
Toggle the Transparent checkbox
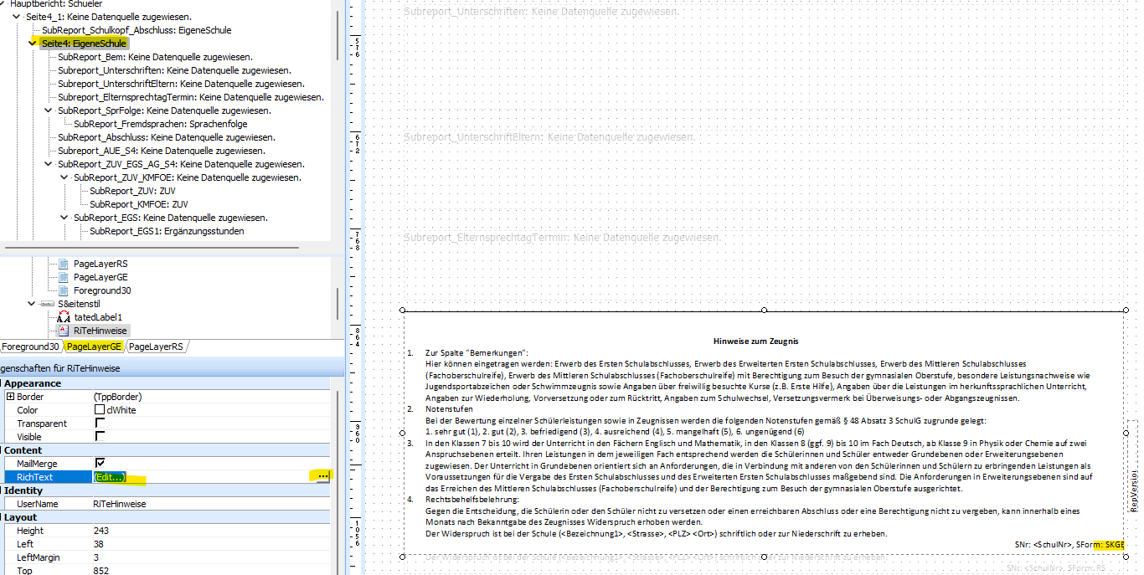(x=100, y=424)
